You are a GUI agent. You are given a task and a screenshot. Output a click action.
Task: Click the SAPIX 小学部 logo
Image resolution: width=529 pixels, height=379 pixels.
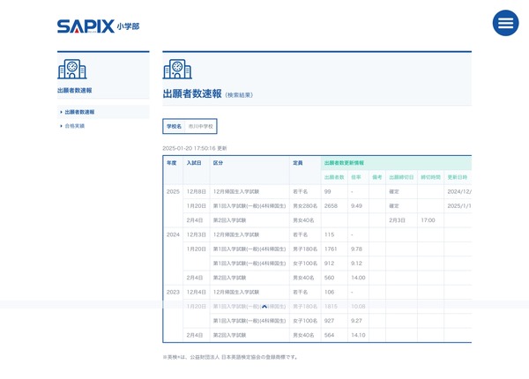click(x=97, y=26)
